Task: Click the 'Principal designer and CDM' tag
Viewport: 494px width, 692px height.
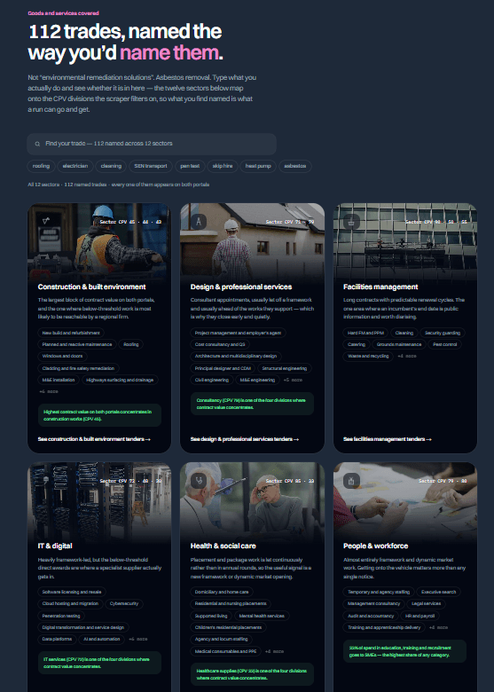Action: coord(223,368)
